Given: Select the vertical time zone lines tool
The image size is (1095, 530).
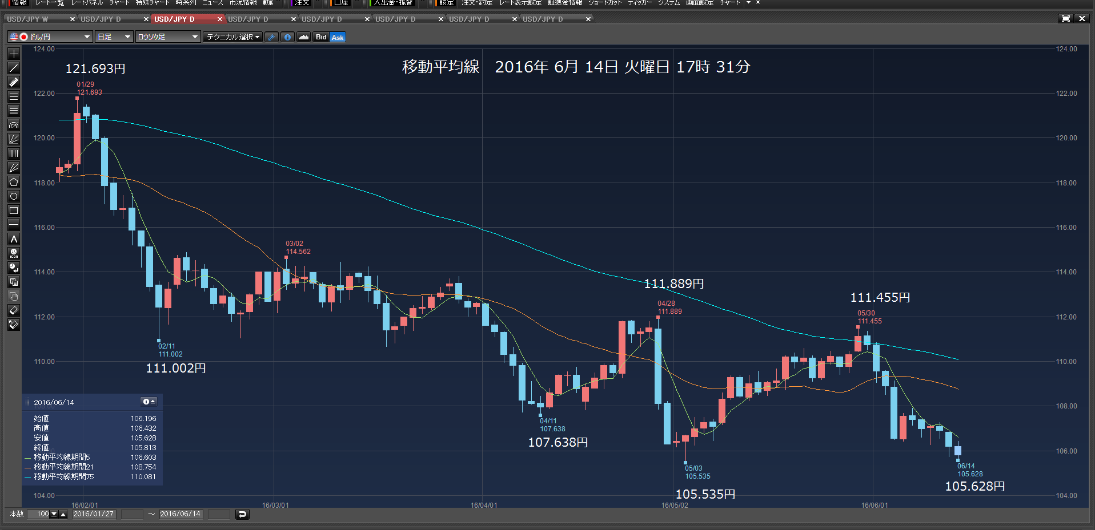Looking at the screenshot, I should [14, 153].
